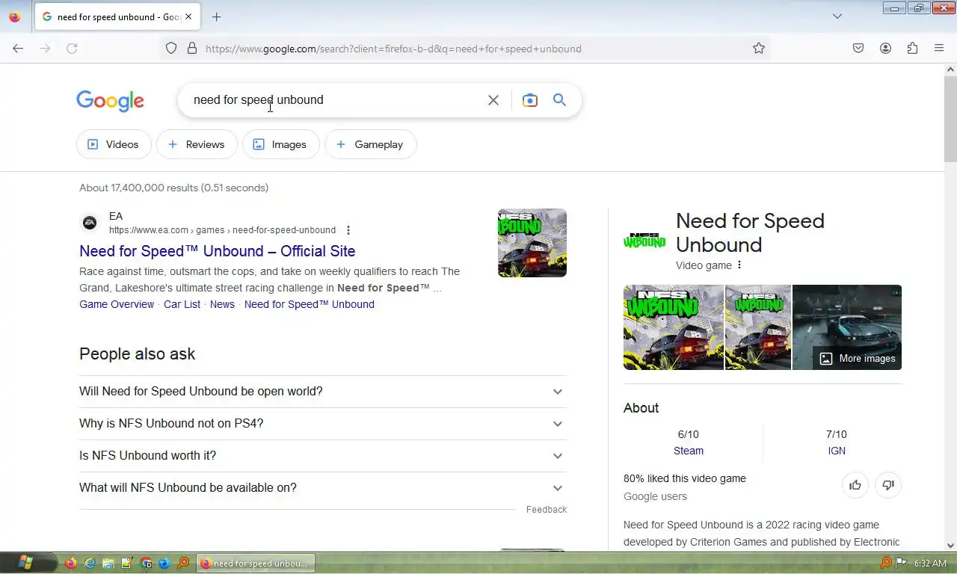Bookmark this page with star icon
The image size is (957, 574).
[759, 49]
